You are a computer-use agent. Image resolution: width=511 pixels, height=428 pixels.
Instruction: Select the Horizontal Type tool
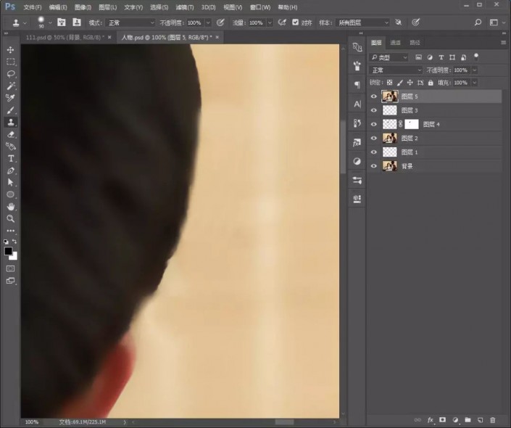[10, 159]
